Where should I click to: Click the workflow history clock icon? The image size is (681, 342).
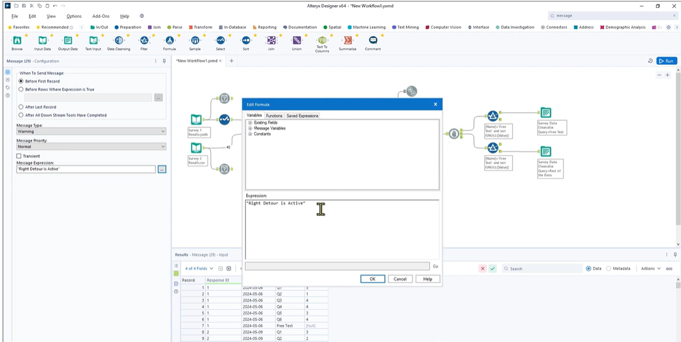click(650, 61)
